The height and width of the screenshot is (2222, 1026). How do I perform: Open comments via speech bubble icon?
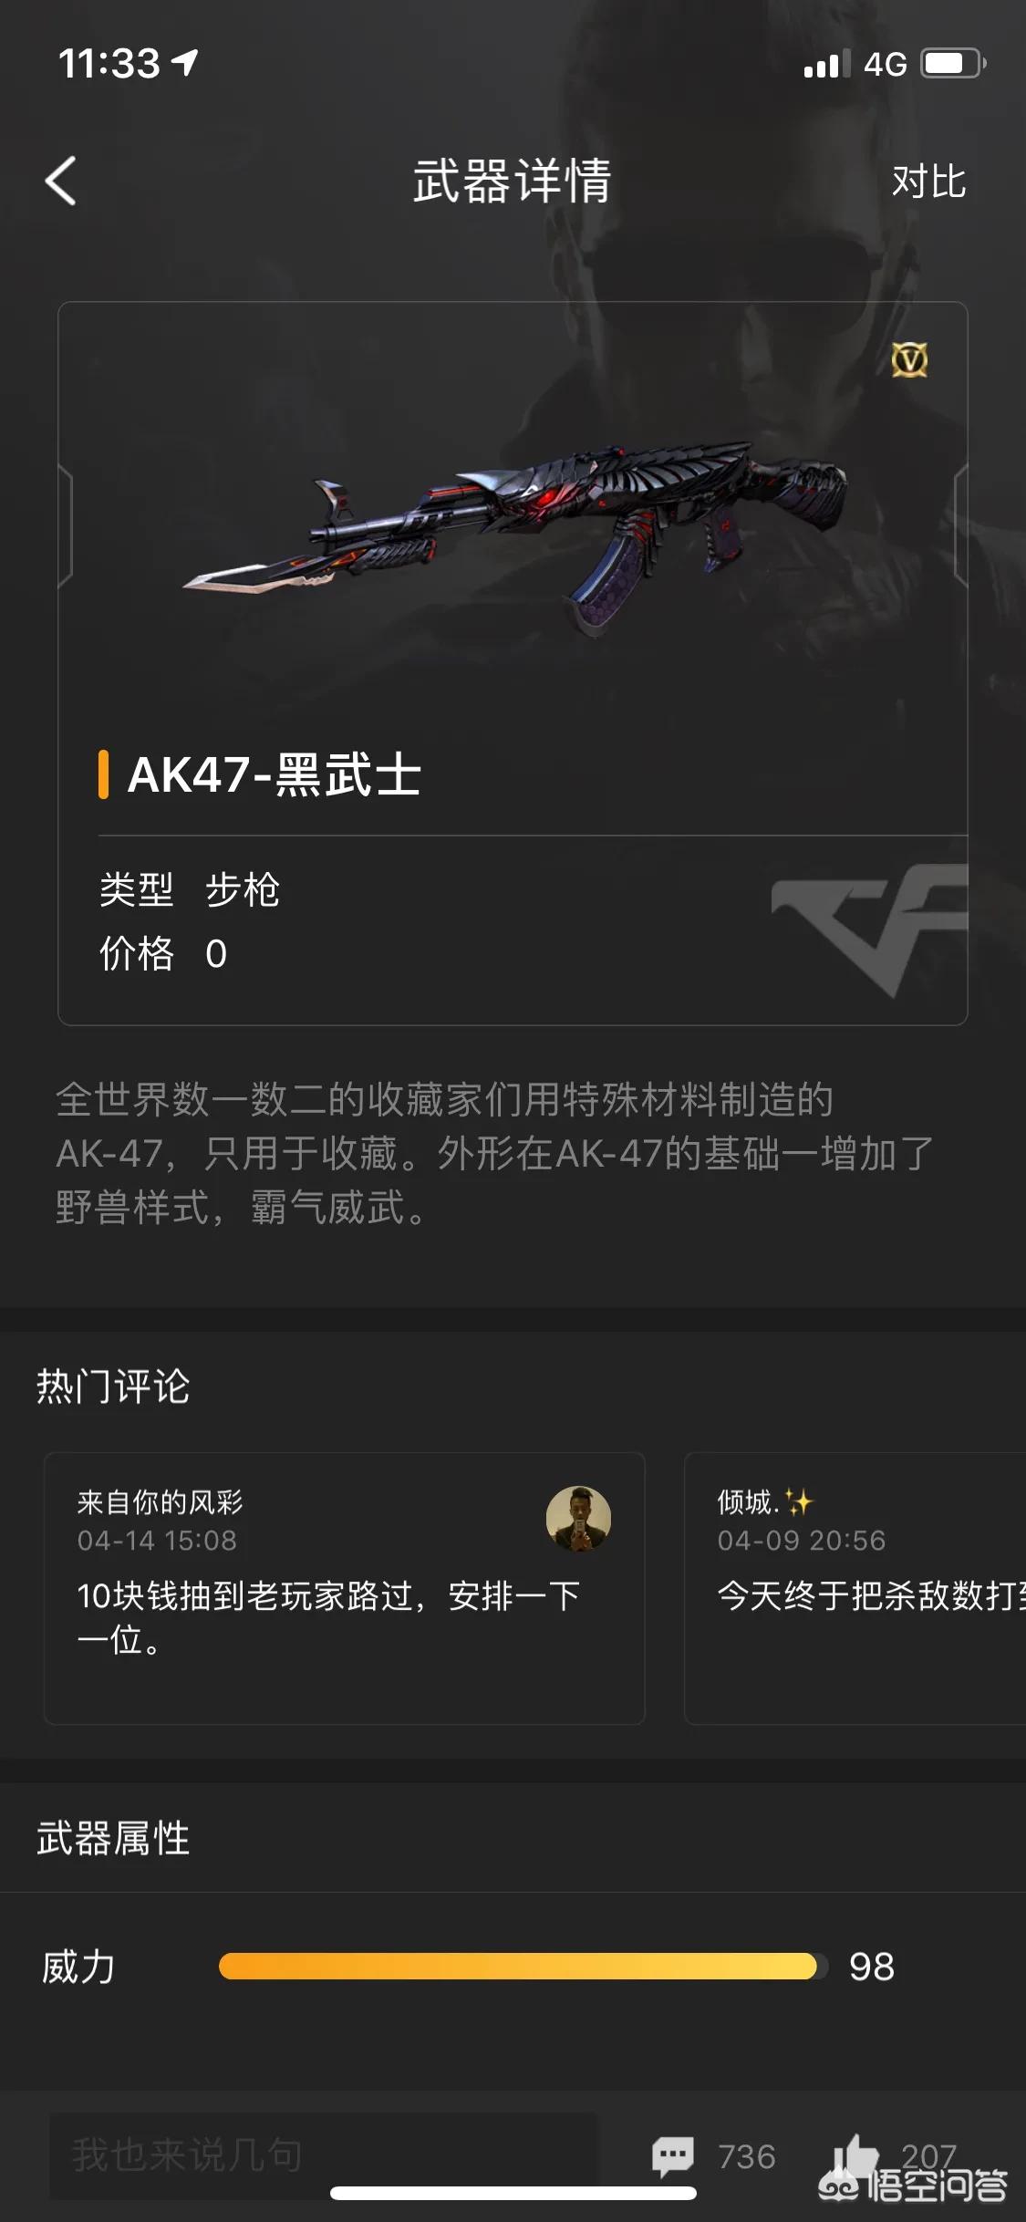[x=673, y=2156]
